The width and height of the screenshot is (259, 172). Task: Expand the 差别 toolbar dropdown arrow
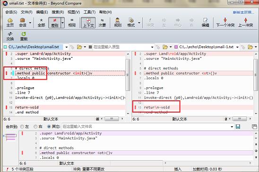click(x=62, y=23)
